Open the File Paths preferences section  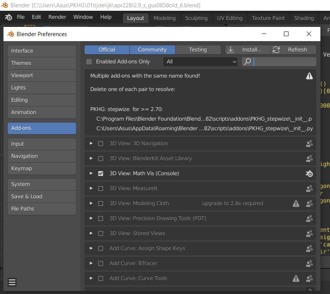pyautogui.click(x=42, y=209)
